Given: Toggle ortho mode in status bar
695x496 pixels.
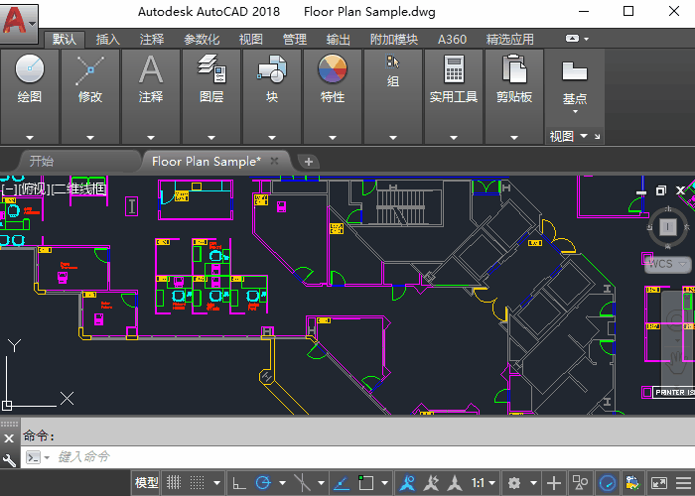Looking at the screenshot, I should click(x=239, y=483).
